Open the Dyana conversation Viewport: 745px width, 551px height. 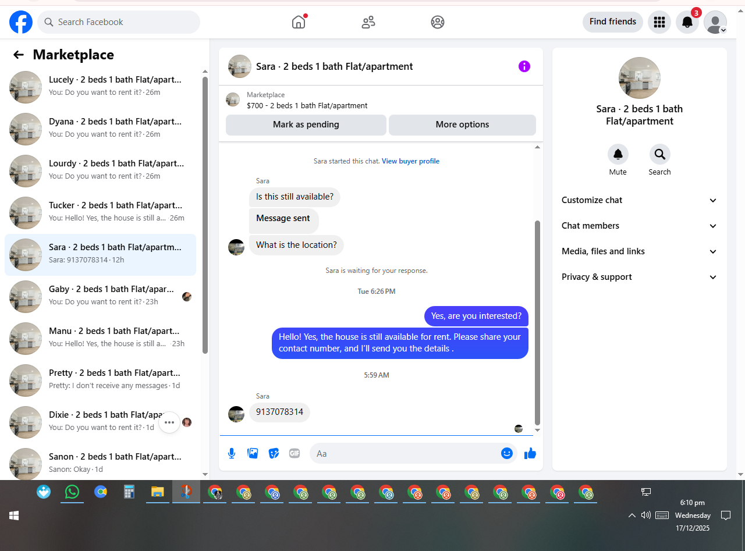click(100, 129)
